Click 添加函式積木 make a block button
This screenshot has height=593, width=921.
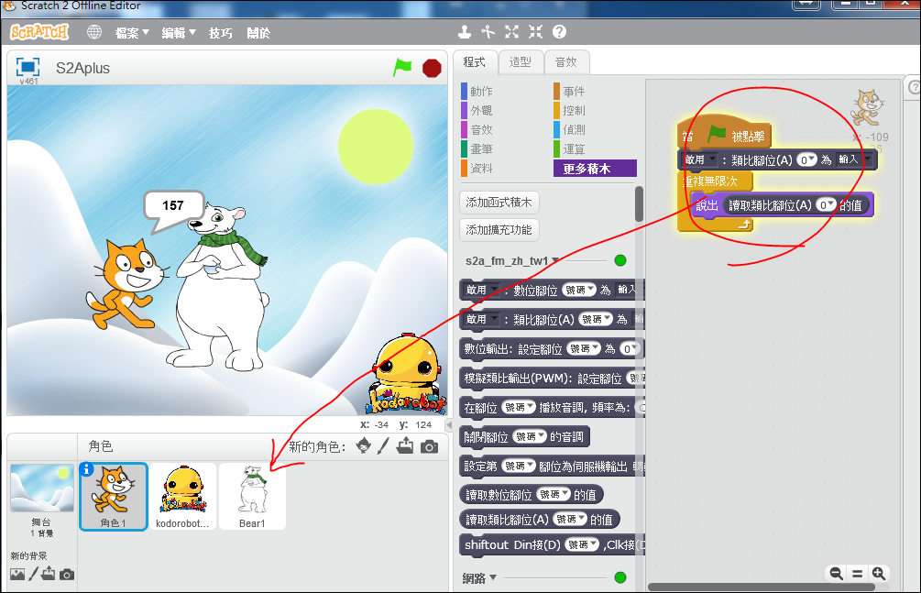tap(499, 203)
